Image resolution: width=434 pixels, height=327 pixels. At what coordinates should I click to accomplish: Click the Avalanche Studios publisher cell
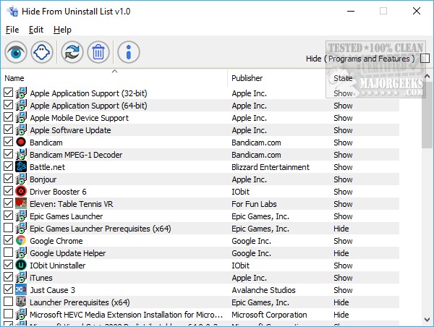(263, 290)
